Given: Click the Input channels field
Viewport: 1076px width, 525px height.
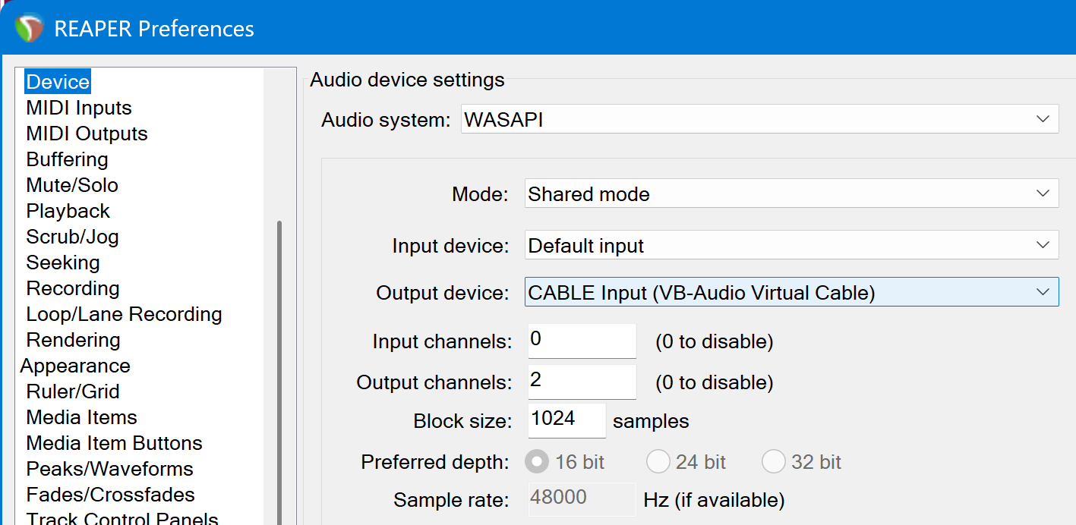Looking at the screenshot, I should pos(582,341).
